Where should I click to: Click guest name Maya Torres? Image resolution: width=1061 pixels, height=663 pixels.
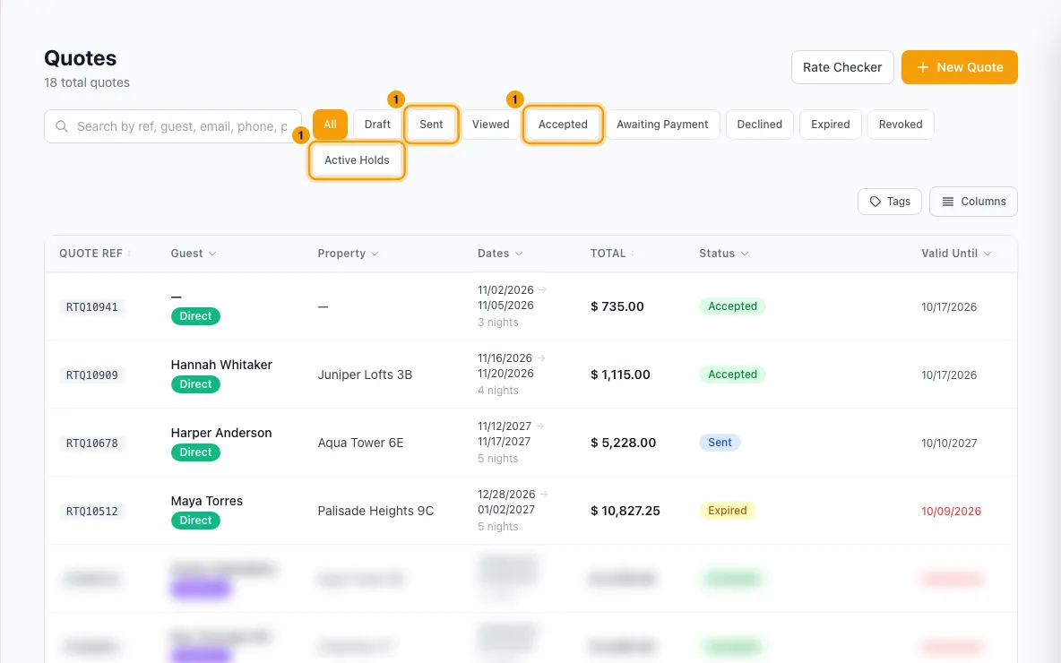[x=206, y=502]
